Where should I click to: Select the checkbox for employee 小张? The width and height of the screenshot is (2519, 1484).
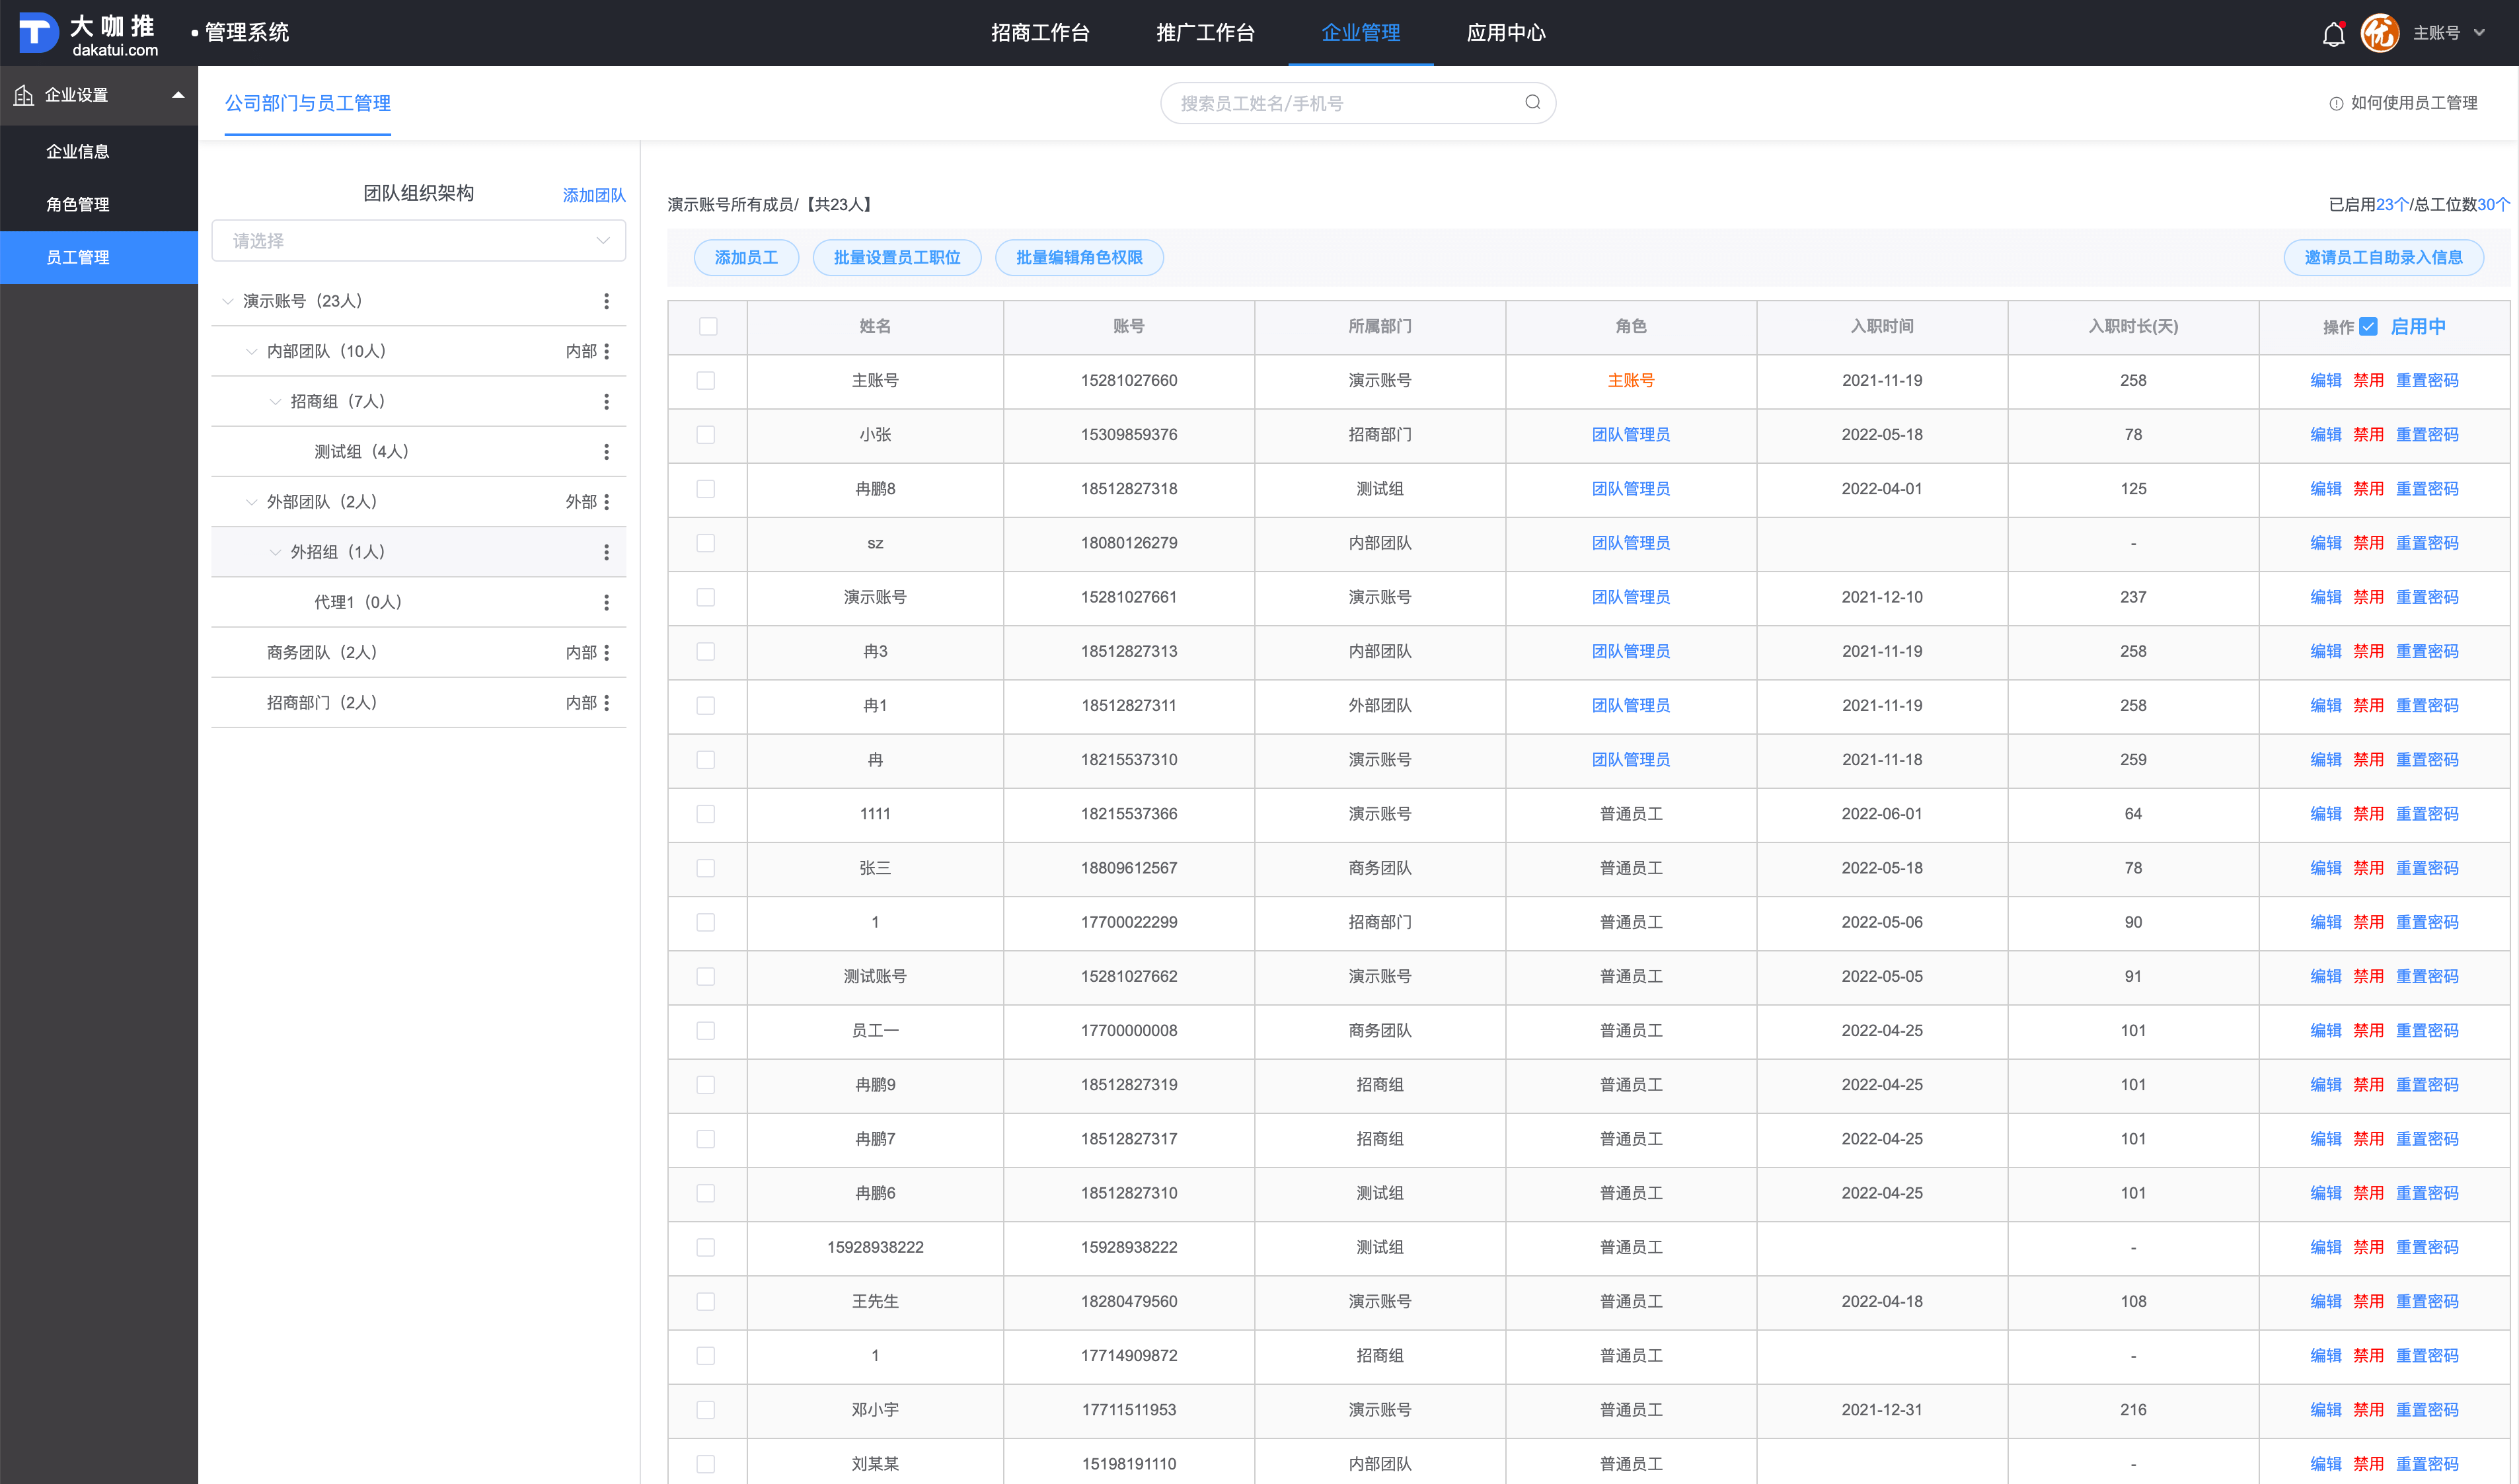(x=706, y=435)
